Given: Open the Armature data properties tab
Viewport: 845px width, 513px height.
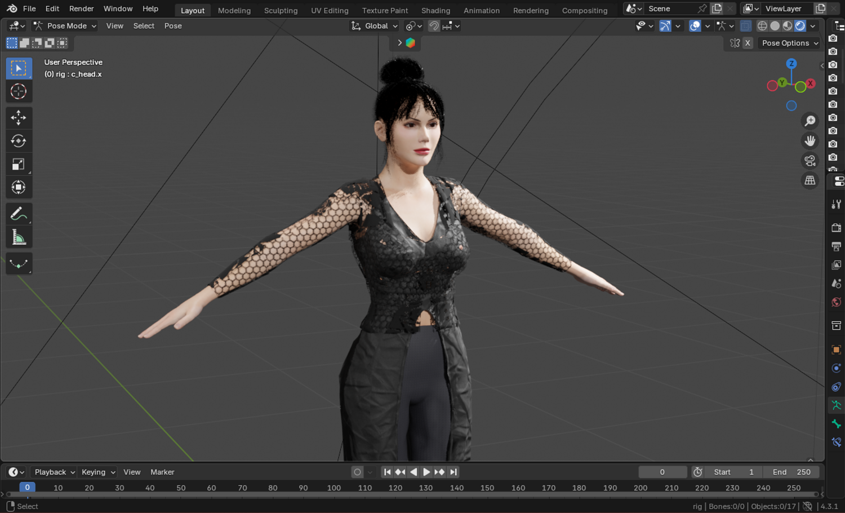Looking at the screenshot, I should (x=837, y=405).
